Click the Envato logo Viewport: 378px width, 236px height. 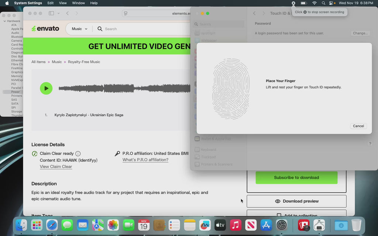pos(45,29)
